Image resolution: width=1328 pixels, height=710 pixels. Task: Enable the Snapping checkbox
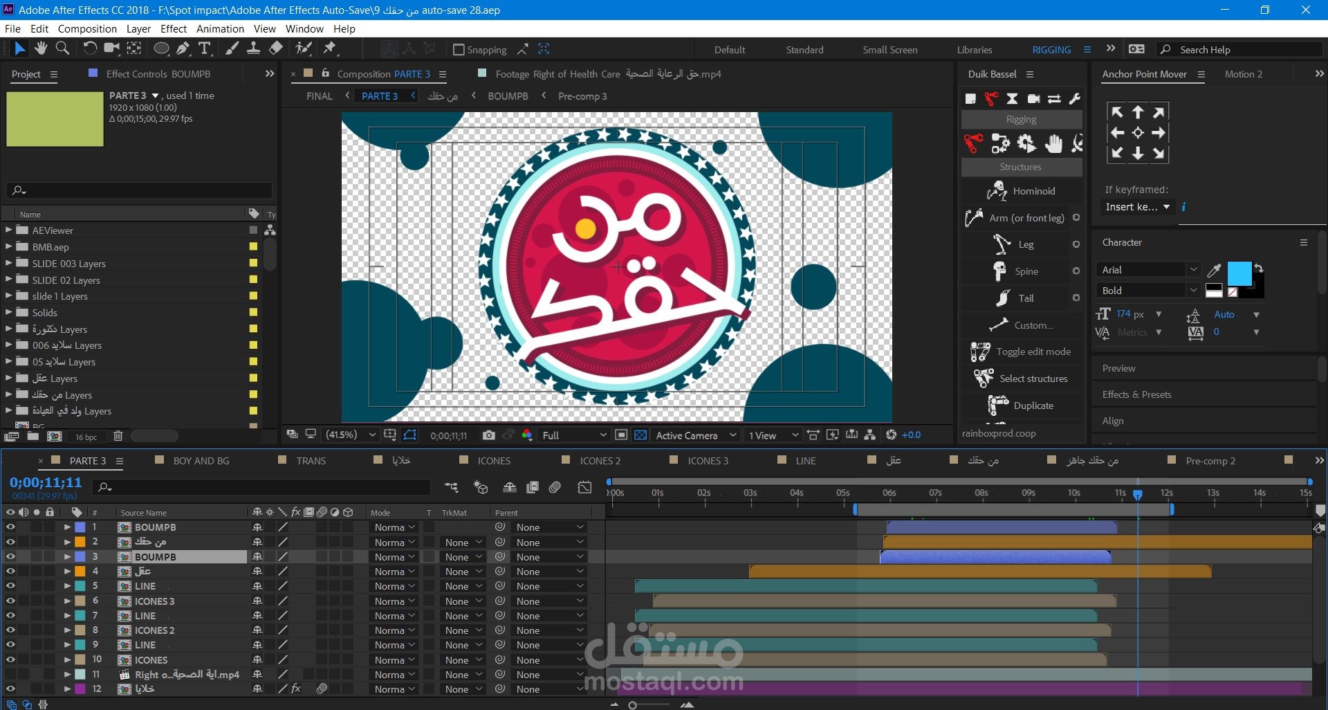coord(459,50)
